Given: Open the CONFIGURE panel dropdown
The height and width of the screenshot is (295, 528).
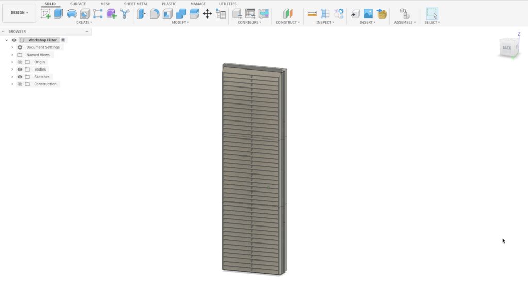Looking at the screenshot, I should click(x=250, y=22).
